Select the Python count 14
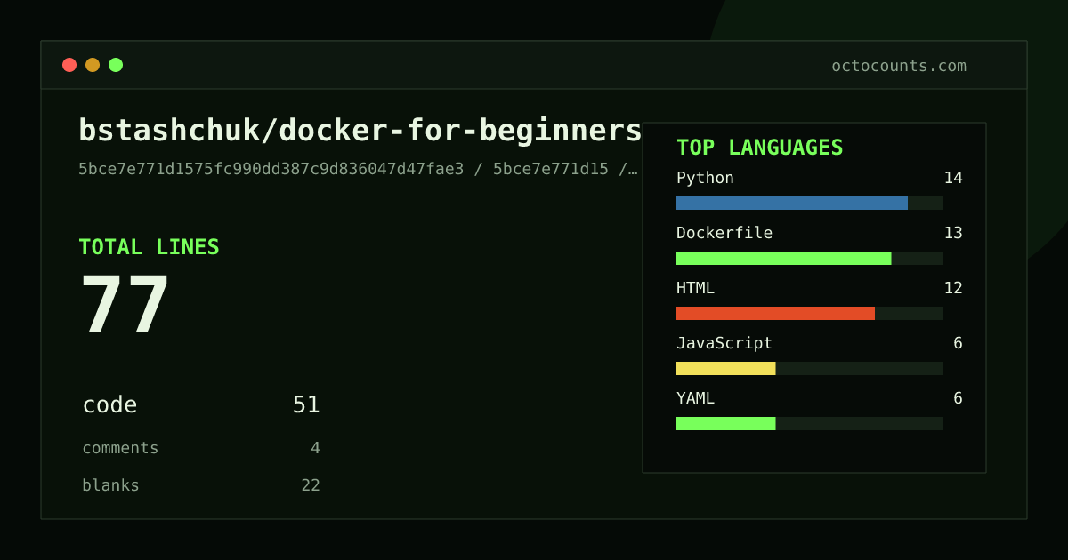1068x560 pixels. [x=953, y=178]
